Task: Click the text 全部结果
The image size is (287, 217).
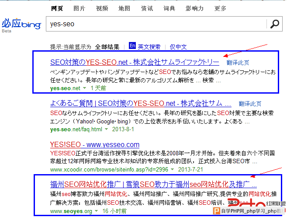Action: pos(107,47)
